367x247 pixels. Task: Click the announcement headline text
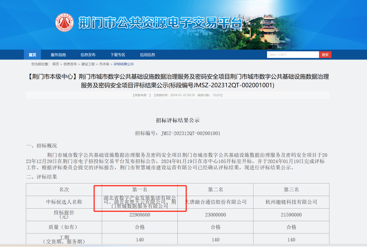point(178,81)
